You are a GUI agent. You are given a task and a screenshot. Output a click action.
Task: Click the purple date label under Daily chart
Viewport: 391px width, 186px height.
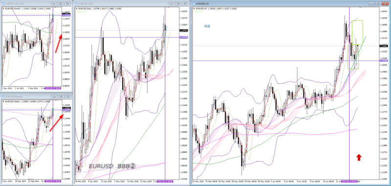point(165,181)
